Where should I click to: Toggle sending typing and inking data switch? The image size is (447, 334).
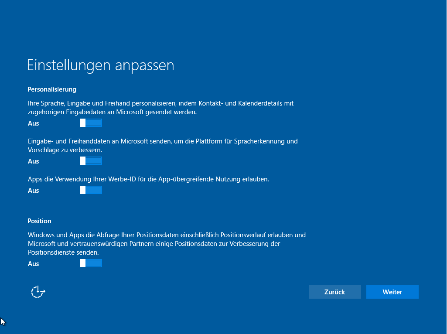(91, 161)
